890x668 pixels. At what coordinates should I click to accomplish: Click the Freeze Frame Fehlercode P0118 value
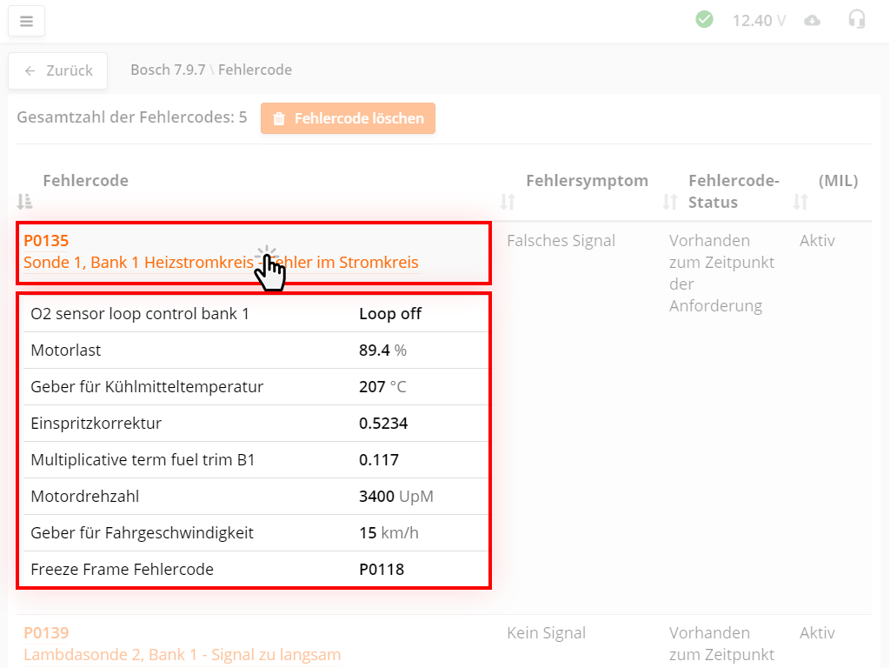pos(382,570)
